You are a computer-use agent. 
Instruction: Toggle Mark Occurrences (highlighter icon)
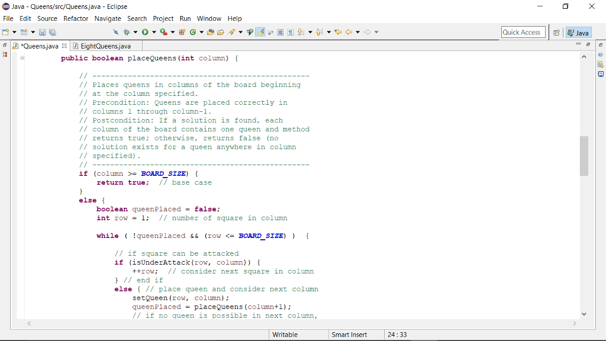pyautogui.click(x=261, y=32)
